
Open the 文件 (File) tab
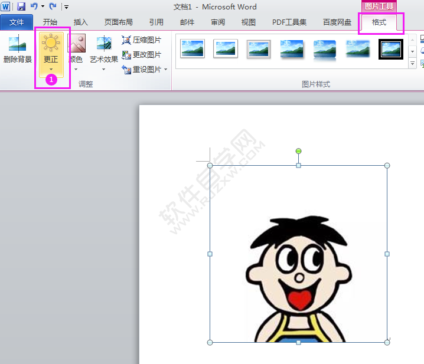17,22
